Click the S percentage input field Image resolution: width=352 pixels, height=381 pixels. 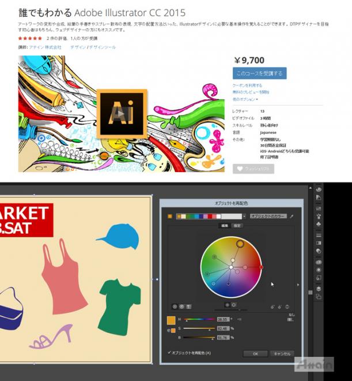[223, 328]
